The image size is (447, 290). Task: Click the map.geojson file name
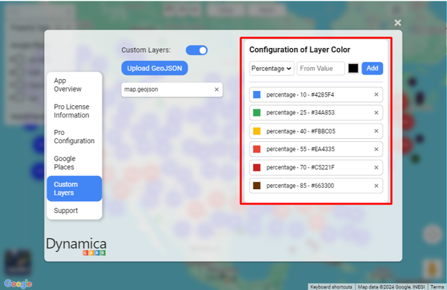[141, 90]
